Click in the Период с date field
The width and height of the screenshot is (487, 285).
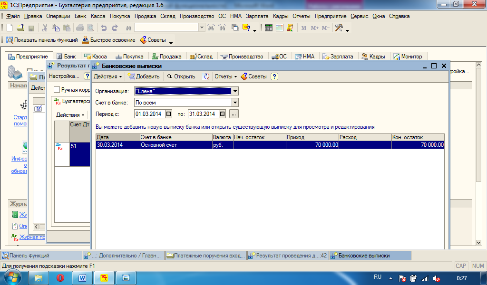(150, 114)
